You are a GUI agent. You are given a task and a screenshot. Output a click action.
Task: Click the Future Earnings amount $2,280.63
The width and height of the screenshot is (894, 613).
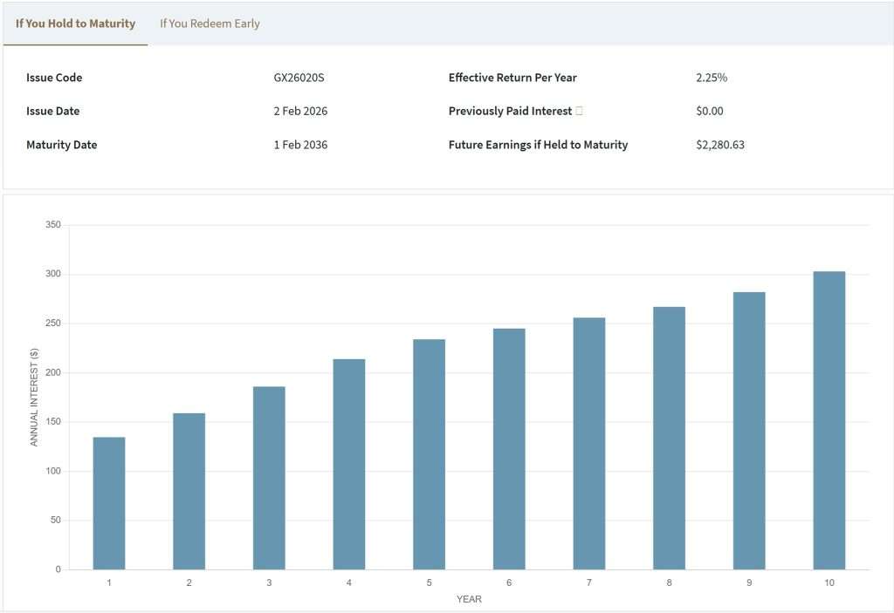pyautogui.click(x=722, y=145)
